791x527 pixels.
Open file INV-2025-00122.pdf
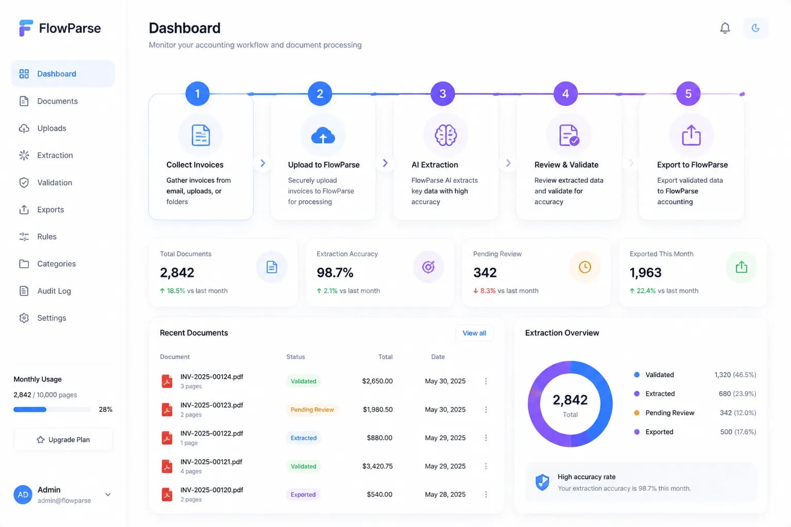pyautogui.click(x=212, y=433)
